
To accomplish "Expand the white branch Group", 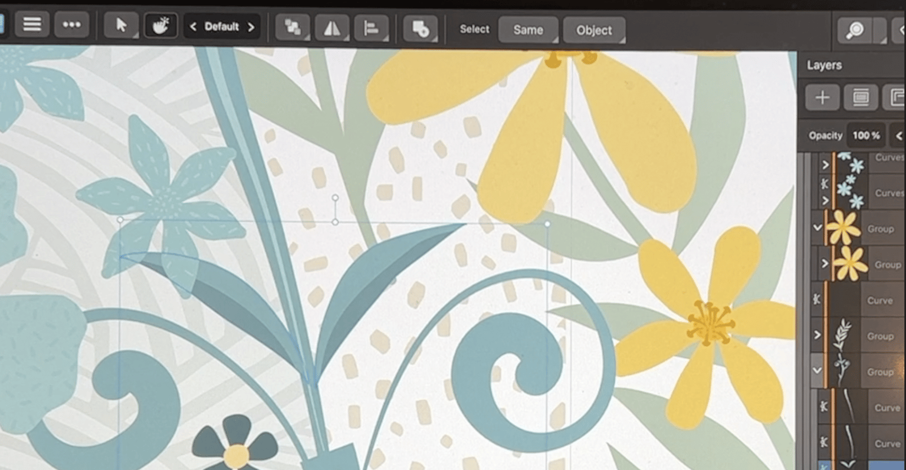I will pyautogui.click(x=818, y=335).
